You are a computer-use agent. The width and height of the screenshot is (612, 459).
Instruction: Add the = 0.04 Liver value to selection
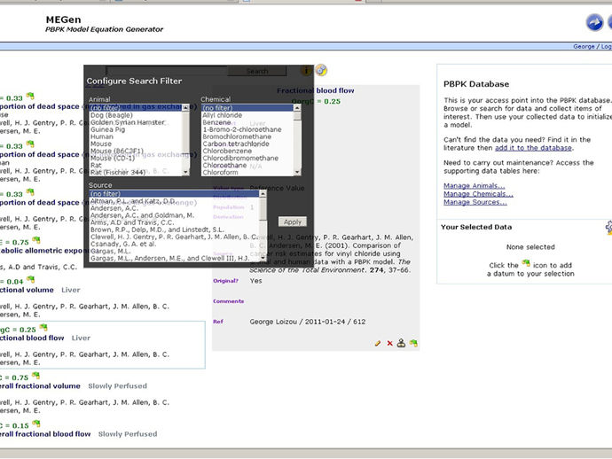pyautogui.click(x=31, y=280)
